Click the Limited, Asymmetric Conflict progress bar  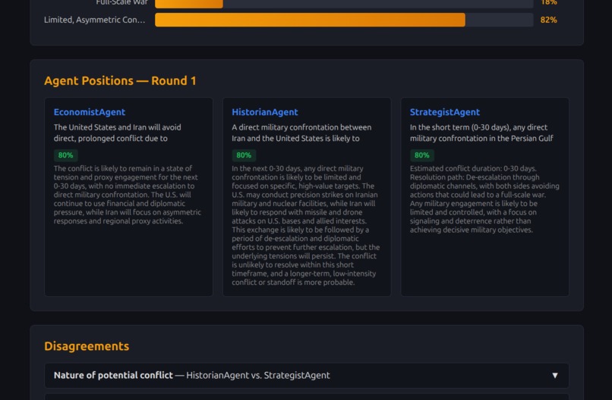(x=344, y=20)
